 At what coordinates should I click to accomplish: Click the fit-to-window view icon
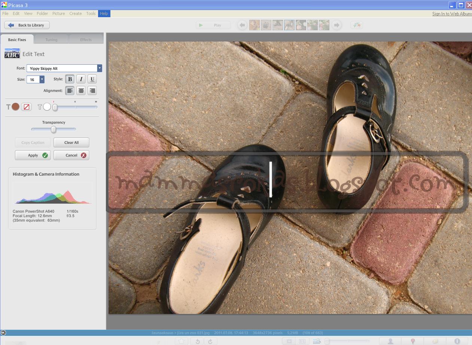click(x=289, y=341)
